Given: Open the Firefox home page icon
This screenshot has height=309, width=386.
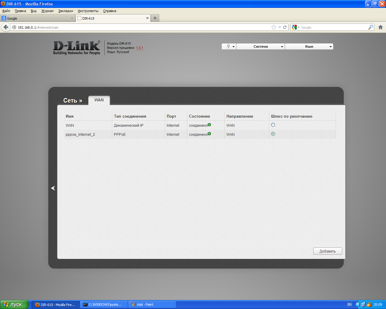Looking at the screenshot, I should tap(381, 27).
